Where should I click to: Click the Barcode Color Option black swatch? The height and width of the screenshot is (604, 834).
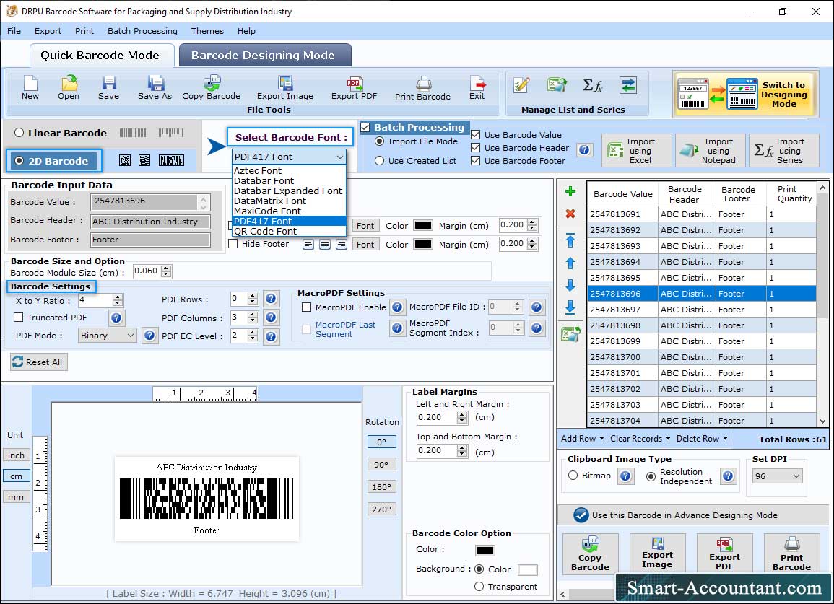485,550
